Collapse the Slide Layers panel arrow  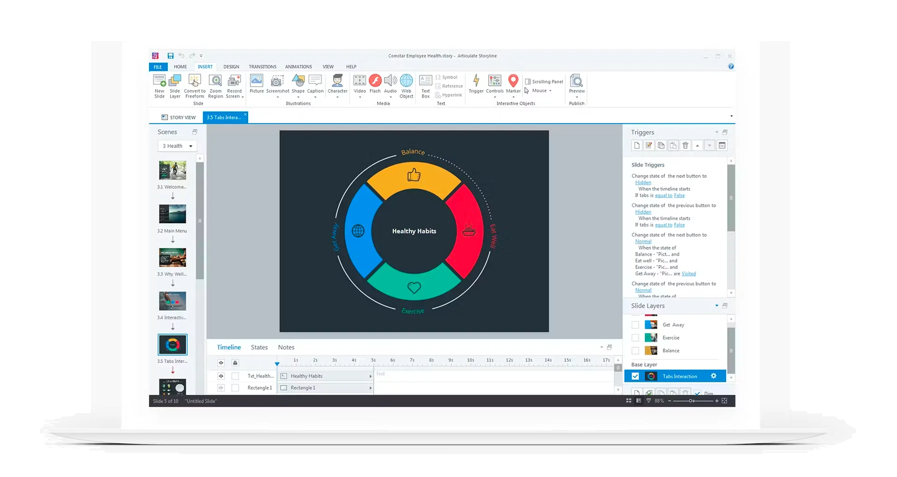pyautogui.click(x=717, y=306)
